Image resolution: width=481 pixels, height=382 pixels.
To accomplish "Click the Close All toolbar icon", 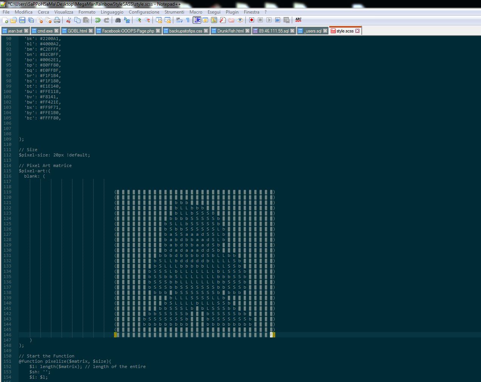I will (48, 20).
